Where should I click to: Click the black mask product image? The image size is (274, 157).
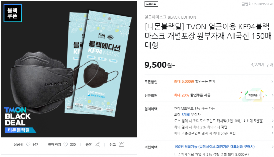pos(69,69)
